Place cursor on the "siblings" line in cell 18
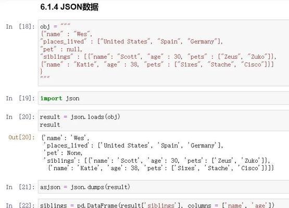 click(x=158, y=57)
